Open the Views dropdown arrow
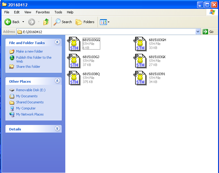The height and width of the screenshot is (173, 219). click(x=108, y=22)
